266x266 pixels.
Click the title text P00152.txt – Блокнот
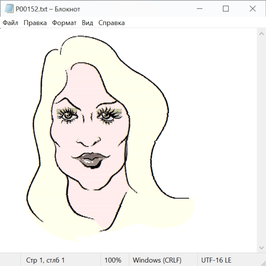48,9
